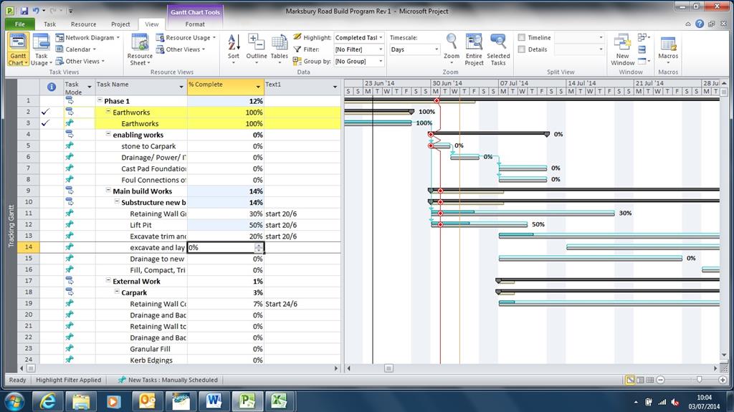This screenshot has width=734, height=412.
Task: Collapse the Carpark summary task
Action: 117,292
